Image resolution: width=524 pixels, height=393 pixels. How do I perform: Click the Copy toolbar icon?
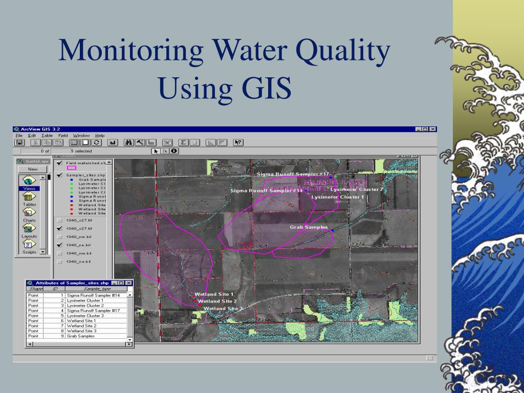(47, 143)
